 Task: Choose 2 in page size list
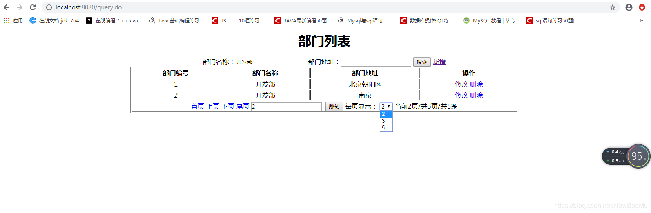click(x=386, y=114)
